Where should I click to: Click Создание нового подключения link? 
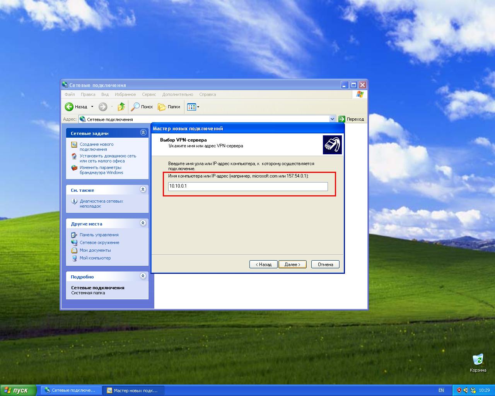96,147
